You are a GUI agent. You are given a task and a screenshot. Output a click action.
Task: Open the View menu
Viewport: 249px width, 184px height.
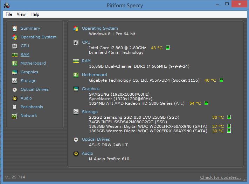[21, 14]
